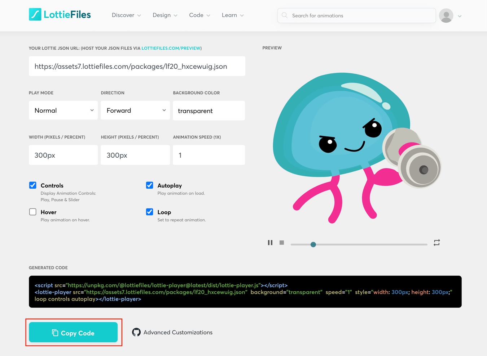
Task: Click the Background Color input field
Action: click(209, 111)
